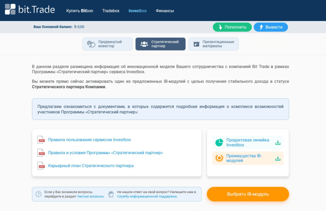Screen dimensions: 326x211
Task: Click the Ваш Основной баланс label
Action: click(53, 27)
